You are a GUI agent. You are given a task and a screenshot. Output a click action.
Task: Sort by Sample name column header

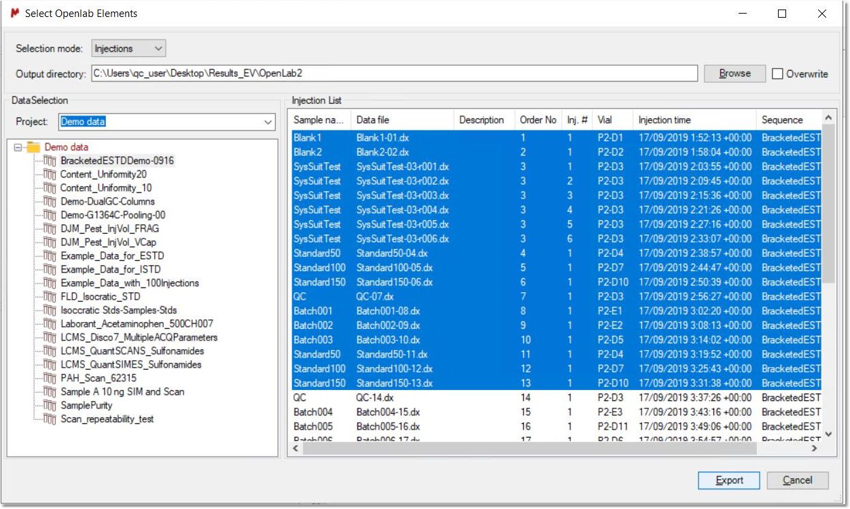point(319,120)
